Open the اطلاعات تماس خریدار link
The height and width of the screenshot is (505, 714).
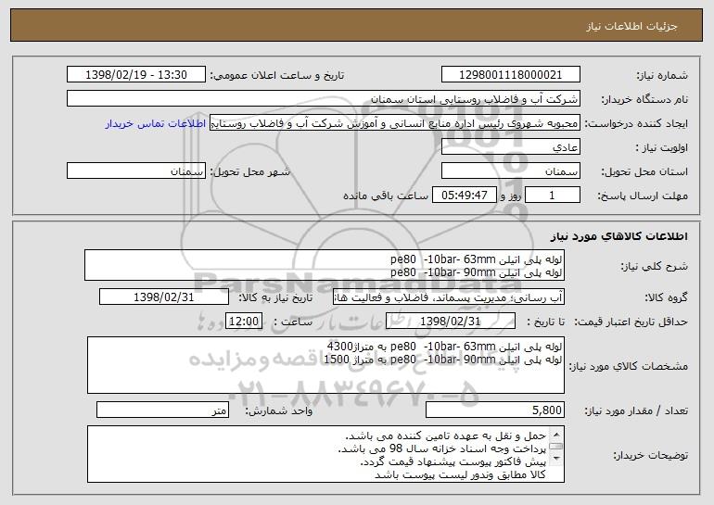click(155, 124)
